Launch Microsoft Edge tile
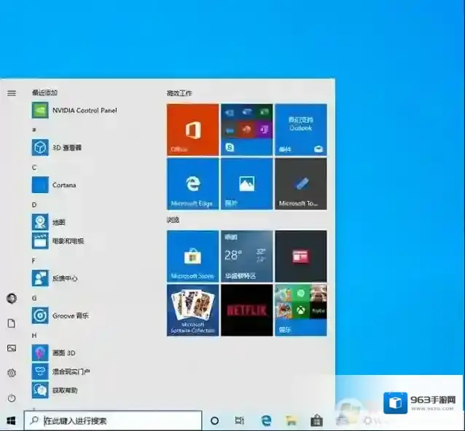 (x=192, y=184)
